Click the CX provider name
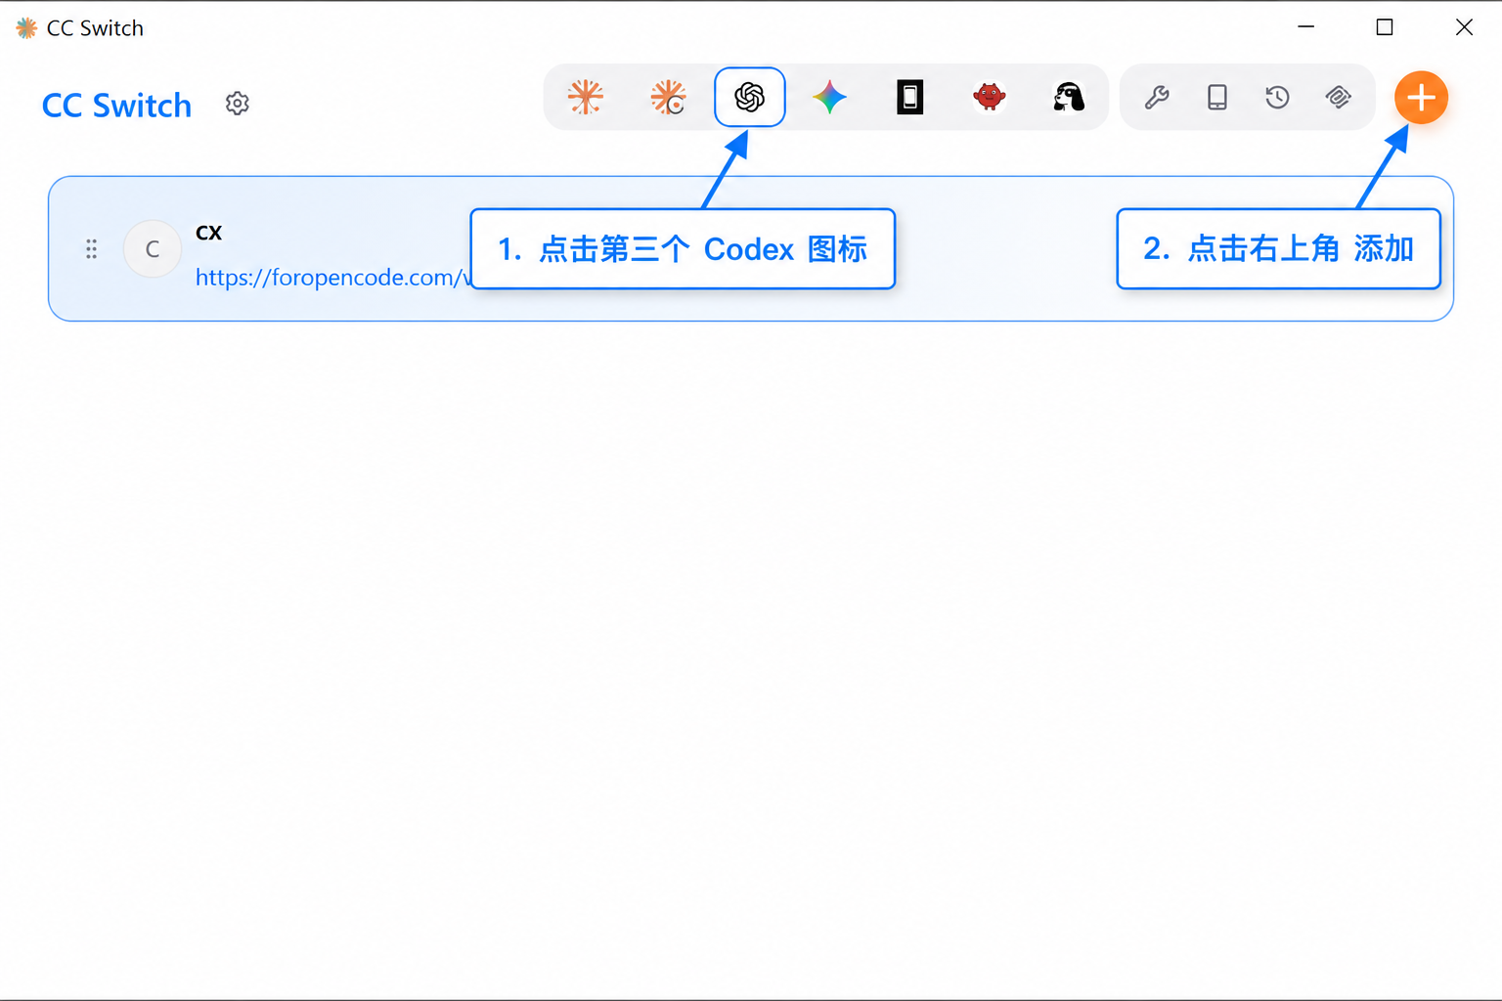The image size is (1502, 1001). (209, 233)
